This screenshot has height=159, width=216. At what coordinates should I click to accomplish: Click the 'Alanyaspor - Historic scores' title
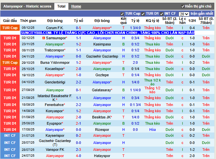(x=27, y=6)
